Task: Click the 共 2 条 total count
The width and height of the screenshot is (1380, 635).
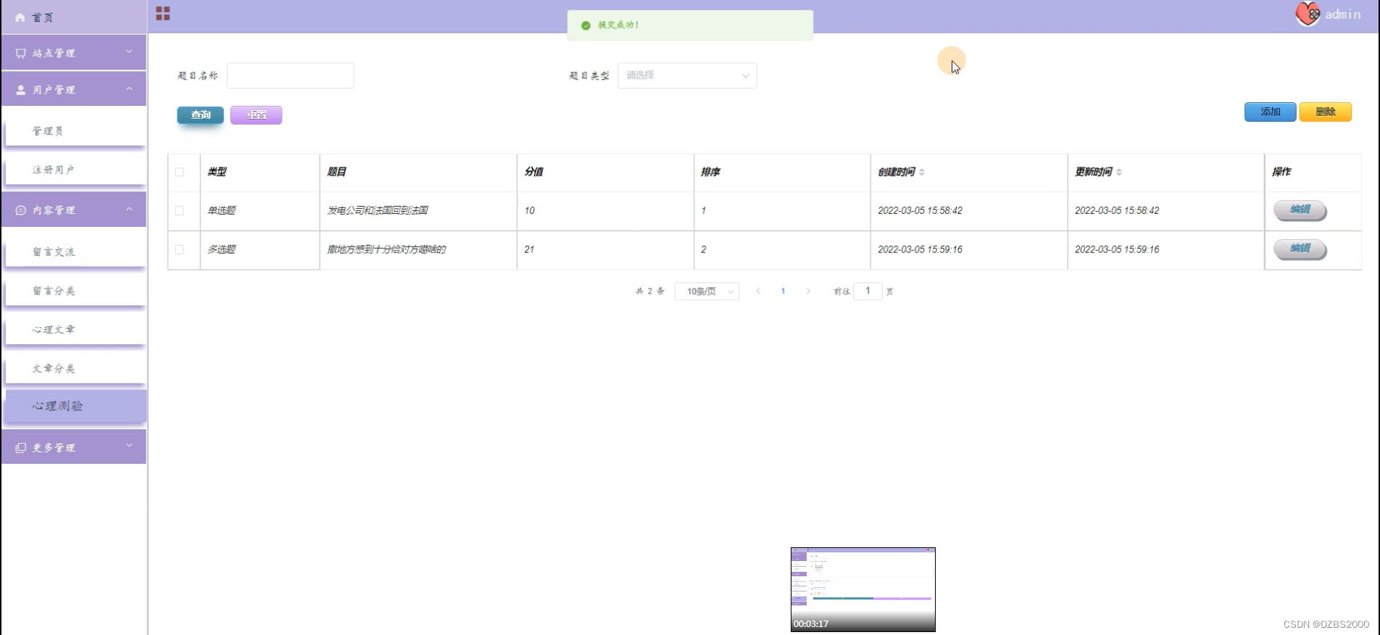Action: point(650,291)
